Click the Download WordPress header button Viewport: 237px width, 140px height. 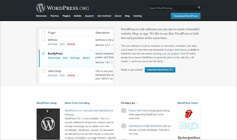pos(186,16)
